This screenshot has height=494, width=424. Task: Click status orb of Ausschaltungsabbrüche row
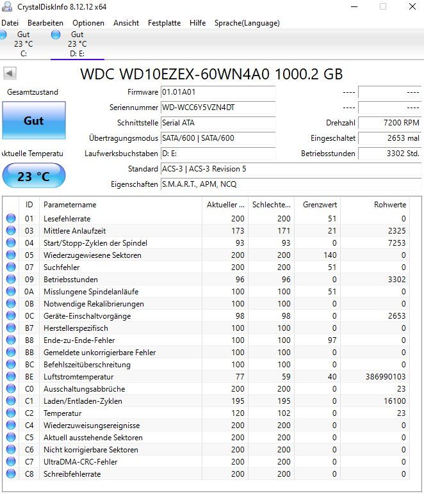coord(11,389)
